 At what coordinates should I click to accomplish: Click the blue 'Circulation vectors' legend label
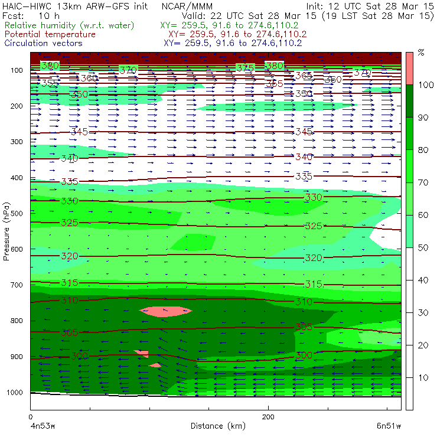click(43, 43)
